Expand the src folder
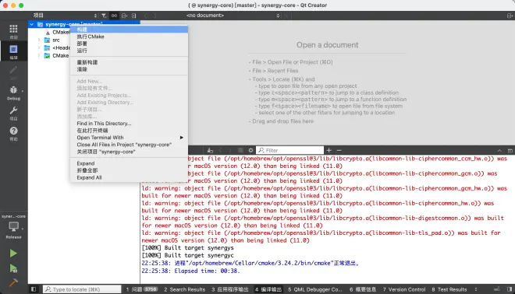The width and height of the screenshot is (515, 294). click(39, 40)
